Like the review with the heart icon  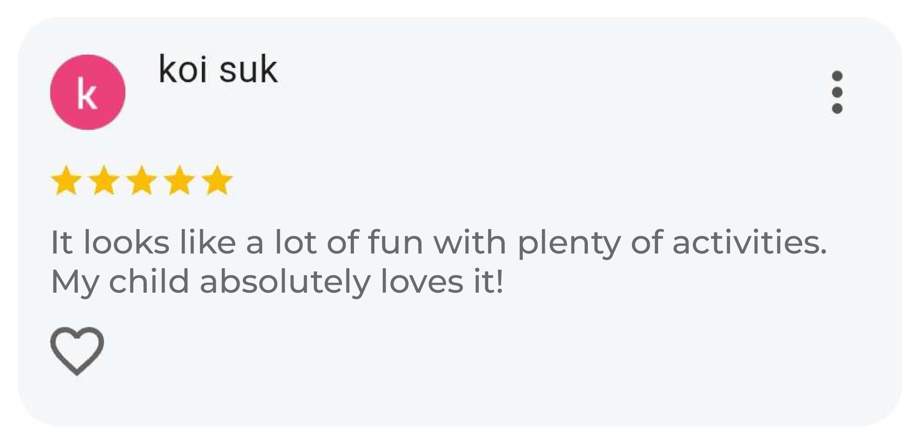point(77,351)
